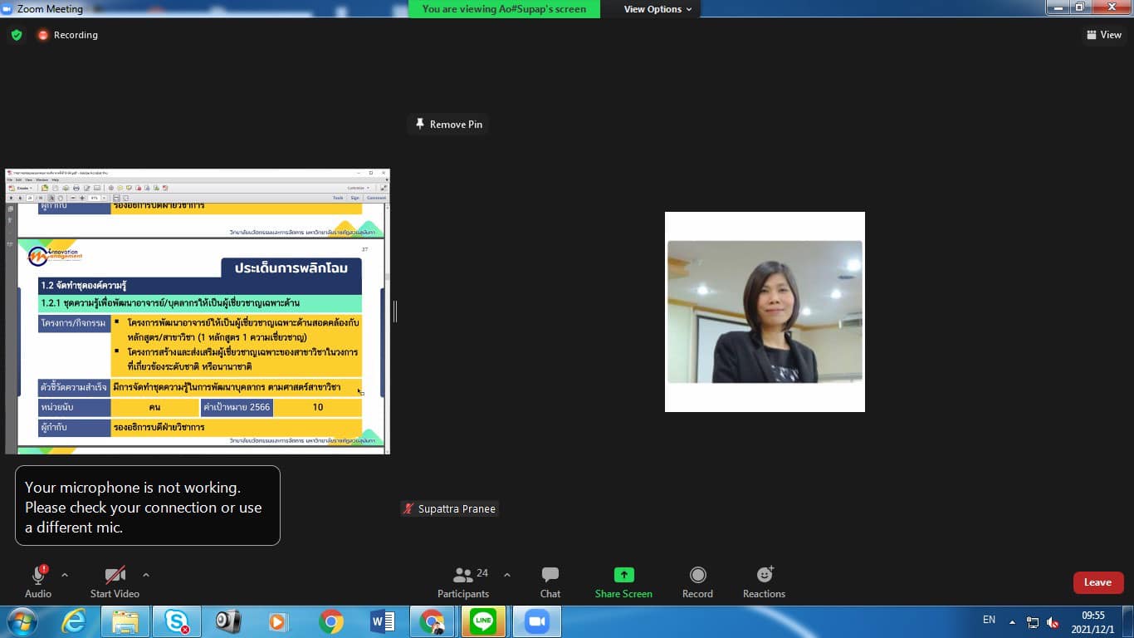The width and height of the screenshot is (1134, 638).
Task: Open Google Chrome from the taskbar
Action: coord(331,621)
